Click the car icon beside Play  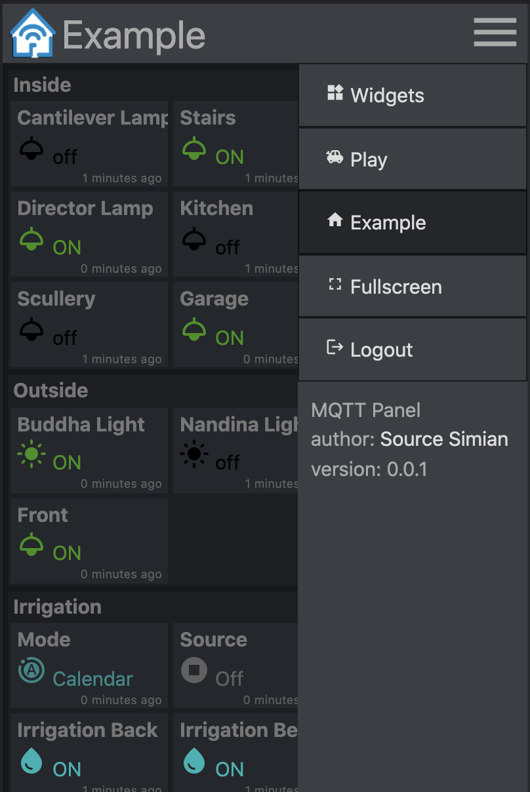[x=335, y=157]
